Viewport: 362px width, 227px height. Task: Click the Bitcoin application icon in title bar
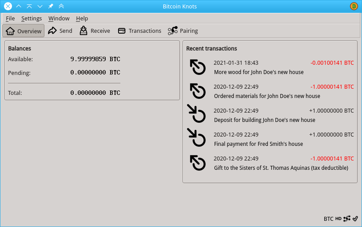coord(354,6)
